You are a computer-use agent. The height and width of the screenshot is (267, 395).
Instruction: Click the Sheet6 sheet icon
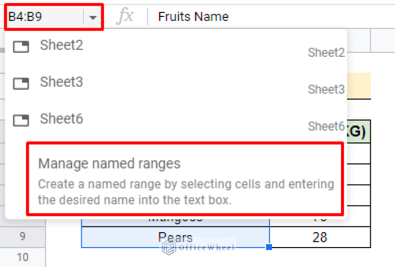(x=21, y=120)
